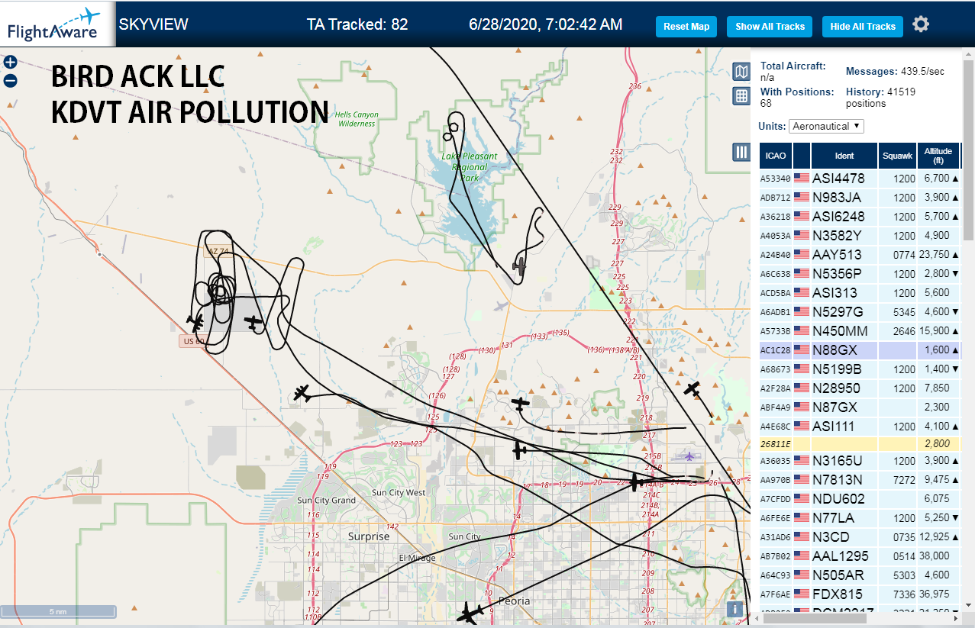
Task: Toggle the sidebar columns icon
Action: tap(741, 152)
